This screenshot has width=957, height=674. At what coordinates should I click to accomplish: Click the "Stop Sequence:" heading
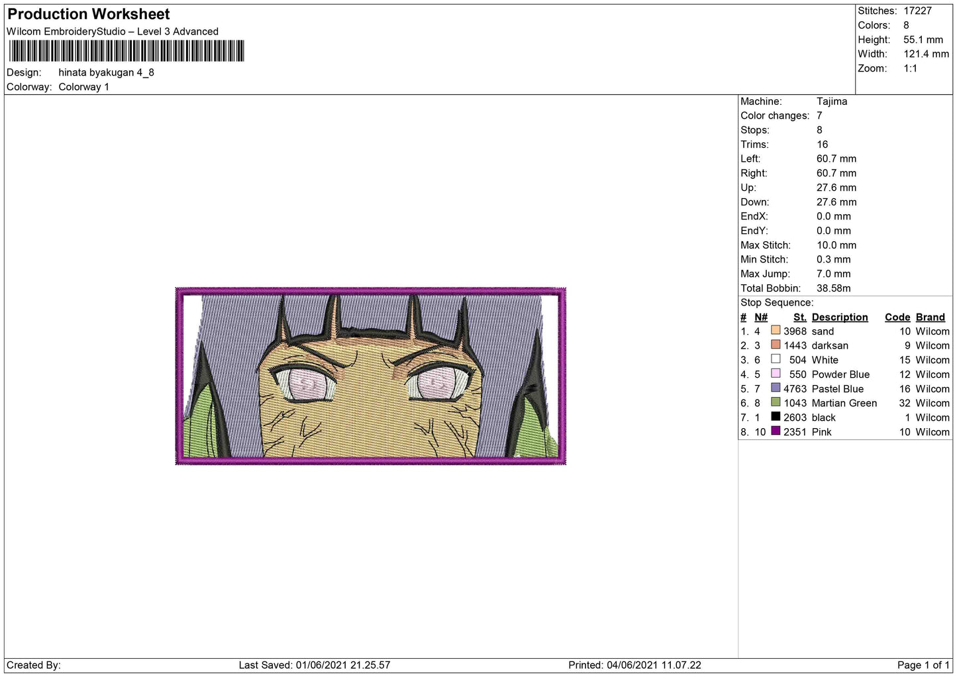[777, 303]
